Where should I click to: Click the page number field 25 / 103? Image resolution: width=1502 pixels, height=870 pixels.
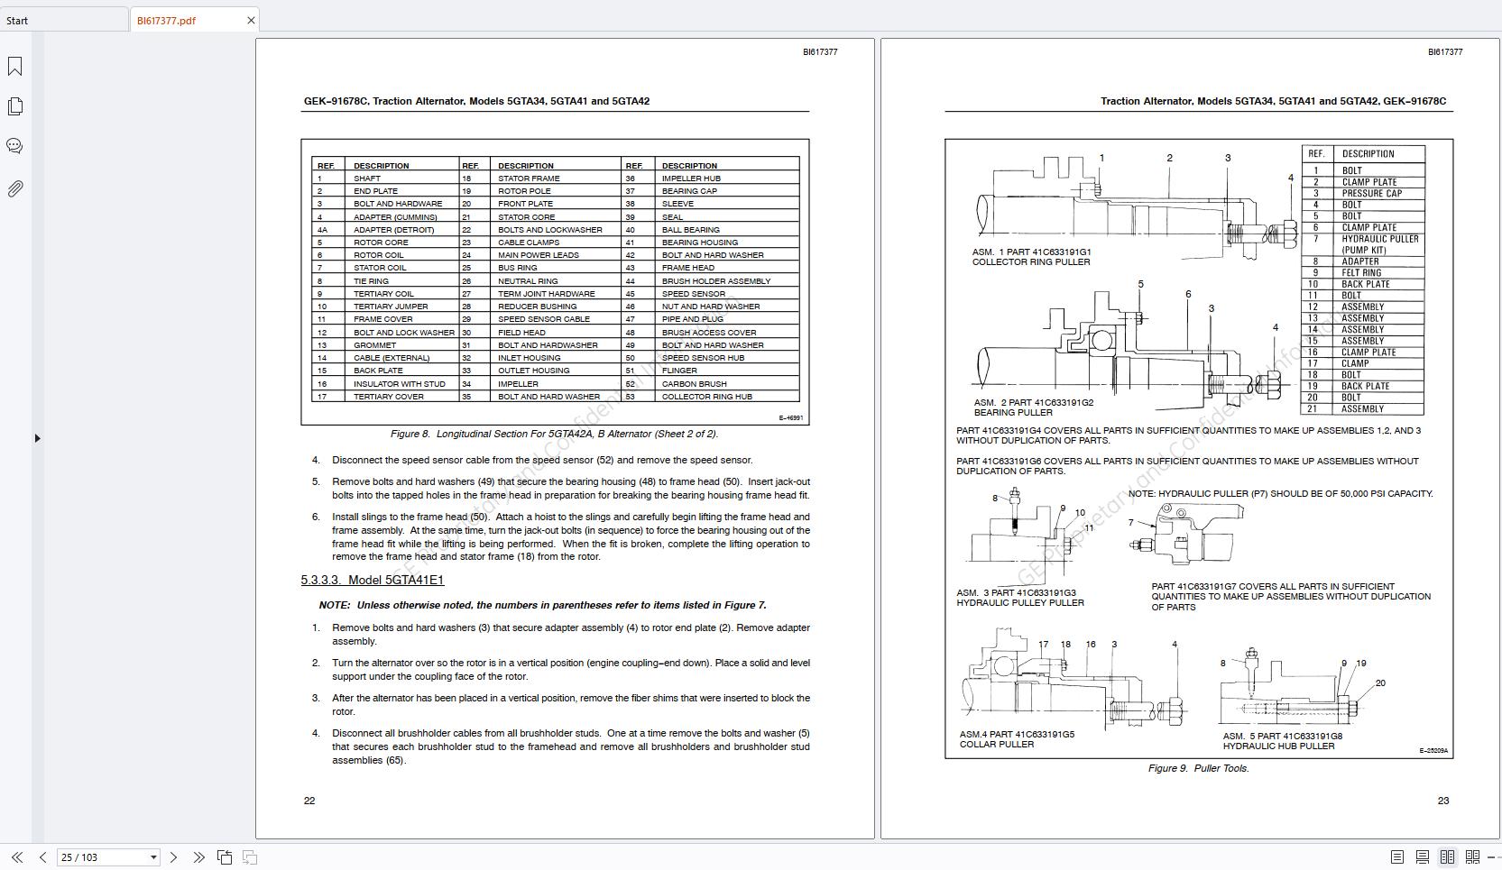click(102, 857)
